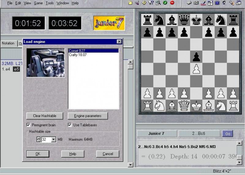Click the magnifier document analysis icon

[158, 3]
